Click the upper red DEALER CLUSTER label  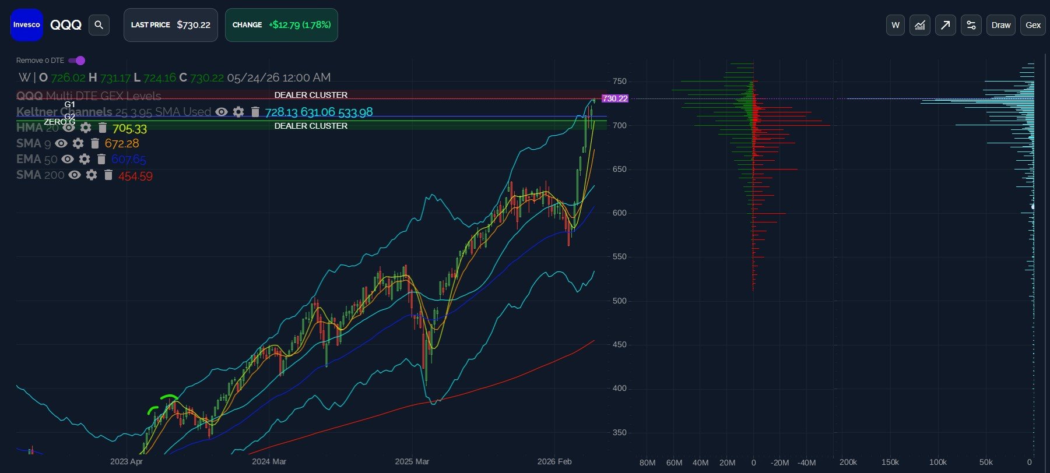pyautogui.click(x=311, y=95)
